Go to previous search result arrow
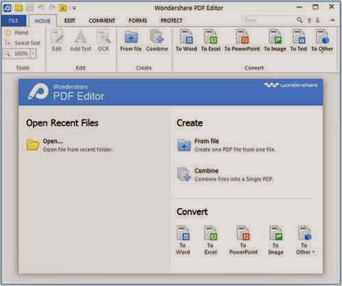The image size is (342, 286). [310, 21]
